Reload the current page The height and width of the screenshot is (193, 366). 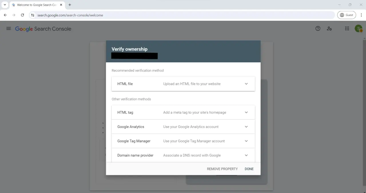click(x=22, y=15)
